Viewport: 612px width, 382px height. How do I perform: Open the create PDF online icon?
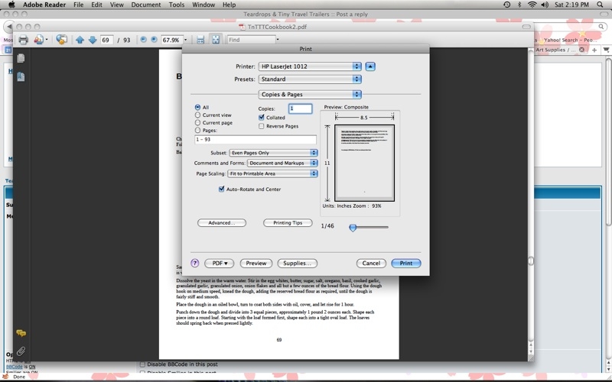[x=39, y=40]
